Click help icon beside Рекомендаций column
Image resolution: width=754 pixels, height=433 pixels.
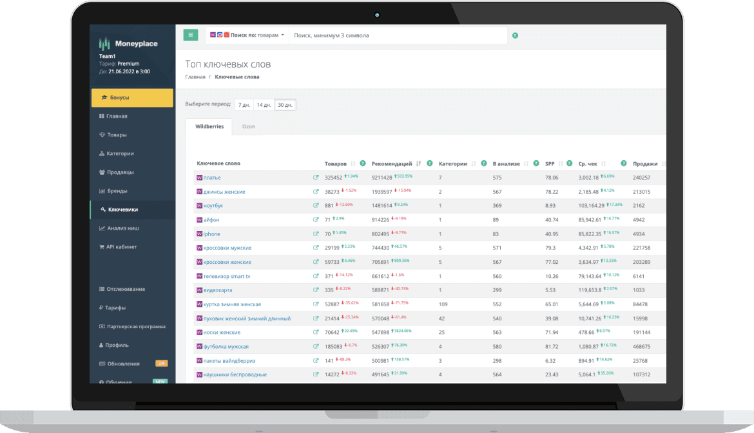pos(429,163)
